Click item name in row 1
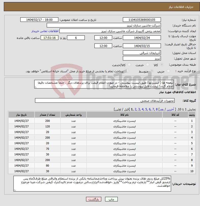 pyautogui.click(x=124, y=121)
